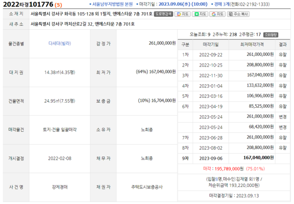Click the 강제경매 case name value
The width and height of the screenshot is (294, 204).
point(60,187)
